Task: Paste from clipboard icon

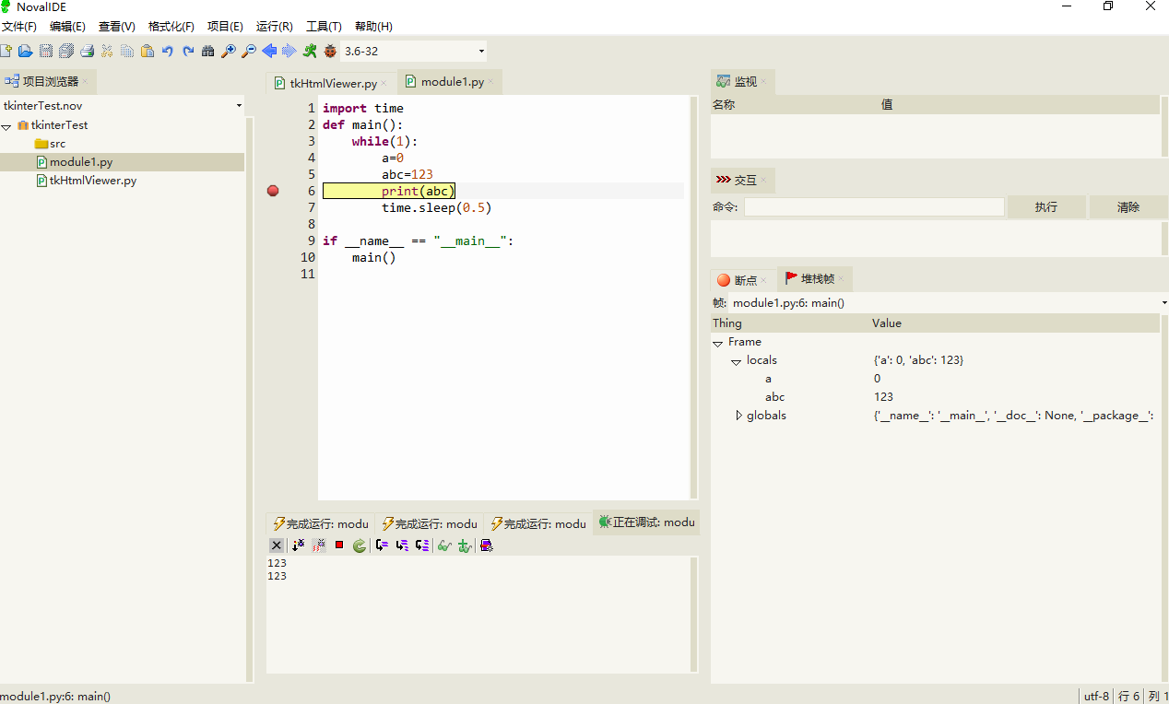Action: click(148, 51)
